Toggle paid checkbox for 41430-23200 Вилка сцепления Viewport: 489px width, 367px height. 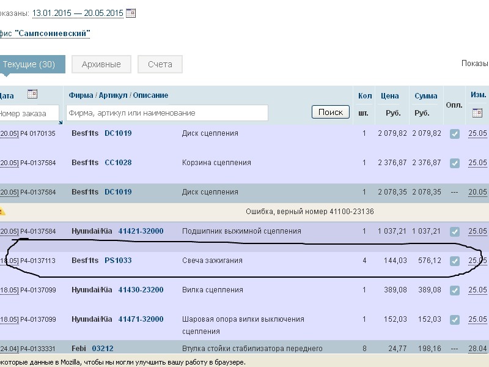[x=454, y=291]
